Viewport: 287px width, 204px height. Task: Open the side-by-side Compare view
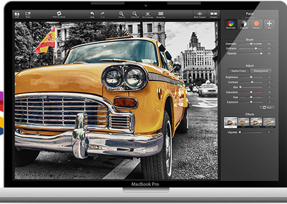(x=213, y=14)
